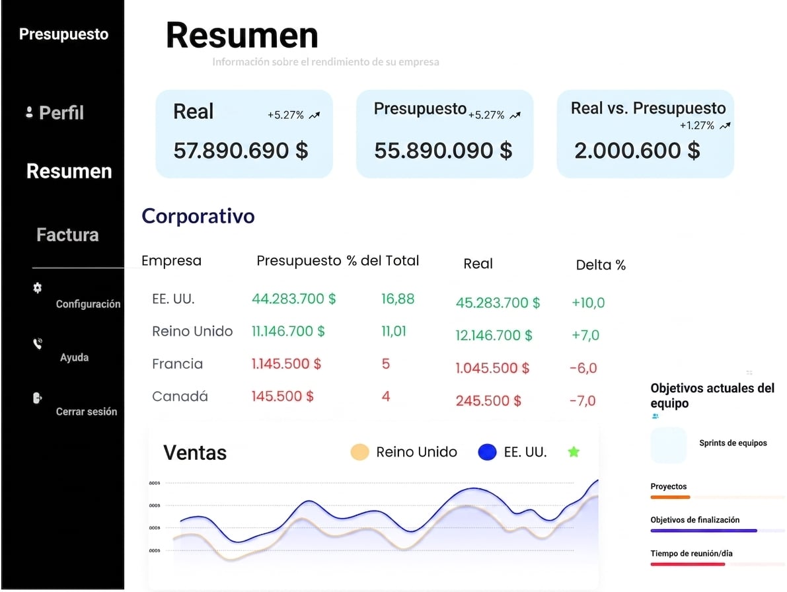Image resolution: width=787 pixels, height=592 pixels.
Task: Click Cerrar sesión in the sidebar
Action: click(87, 412)
